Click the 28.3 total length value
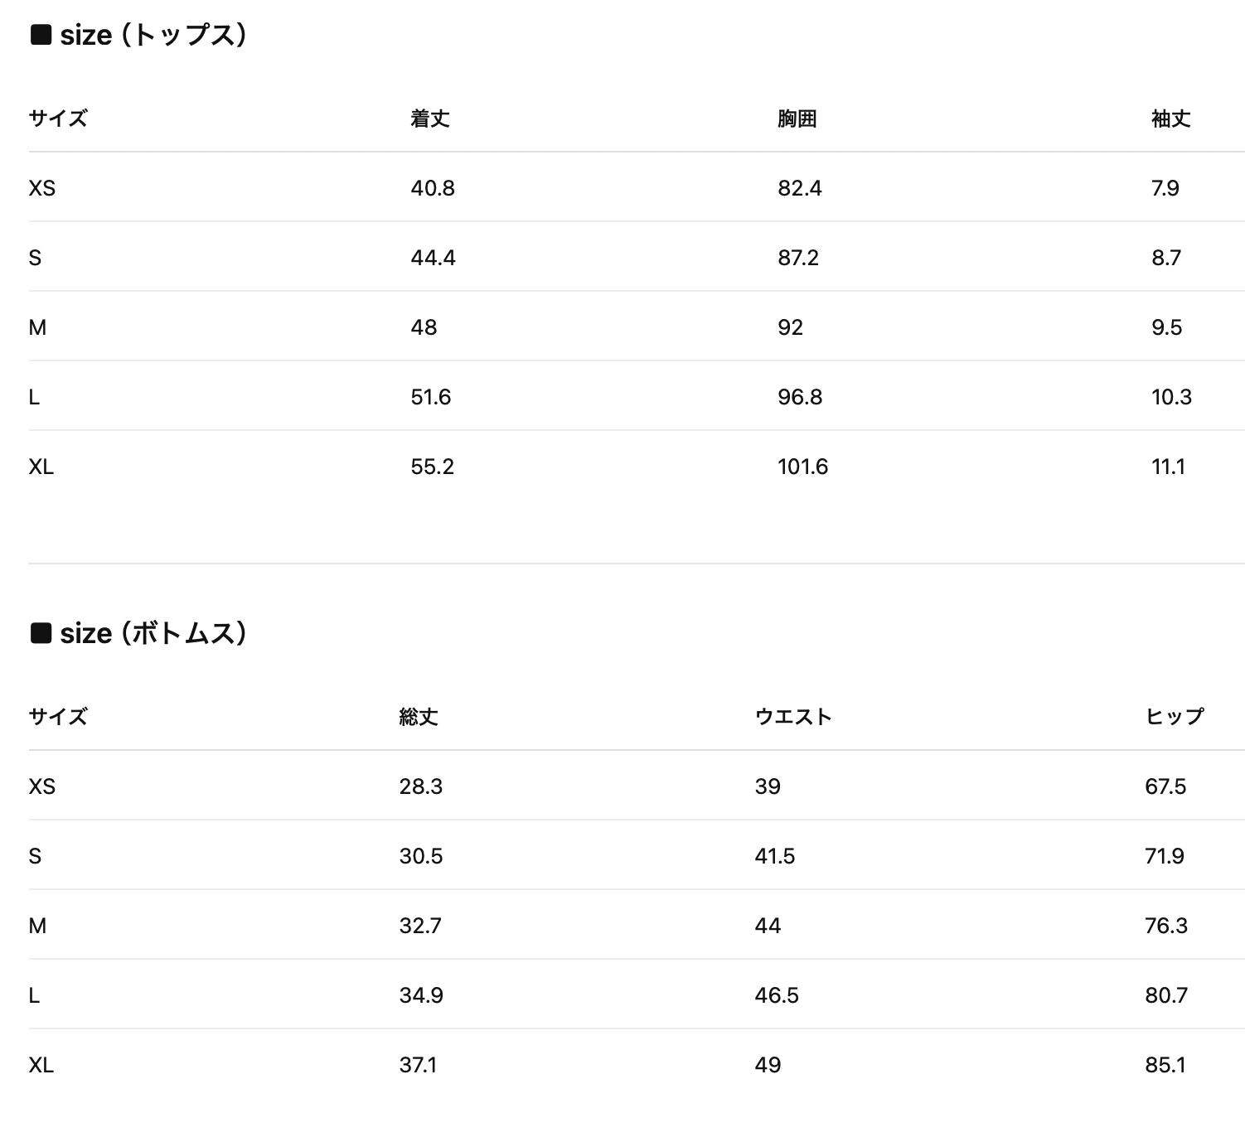Viewport: 1245px width, 1142px height. coord(420,786)
